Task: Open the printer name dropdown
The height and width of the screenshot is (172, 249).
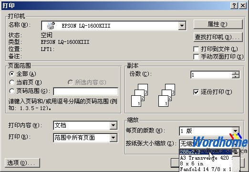Action: pos(182,26)
